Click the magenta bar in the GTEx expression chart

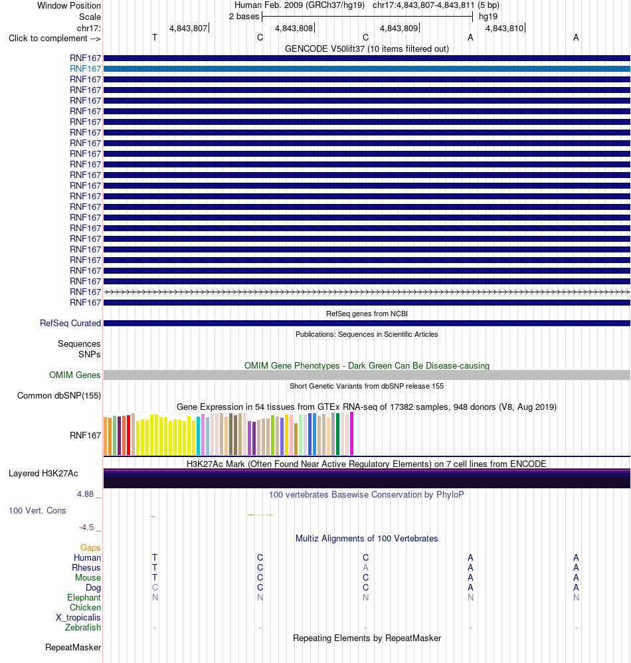[x=351, y=434]
